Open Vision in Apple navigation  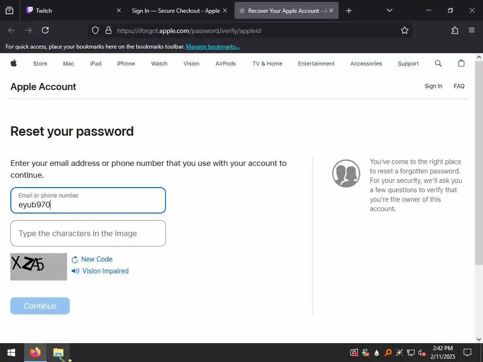pyautogui.click(x=192, y=64)
